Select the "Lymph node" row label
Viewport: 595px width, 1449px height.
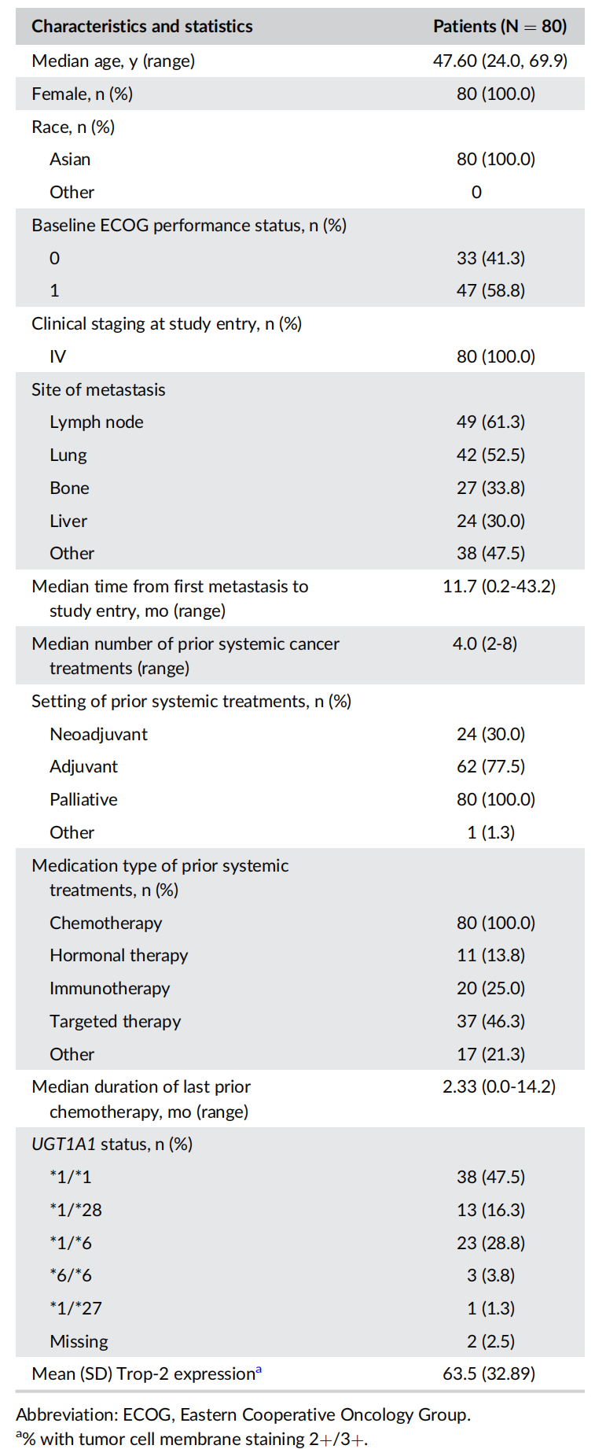(97, 422)
